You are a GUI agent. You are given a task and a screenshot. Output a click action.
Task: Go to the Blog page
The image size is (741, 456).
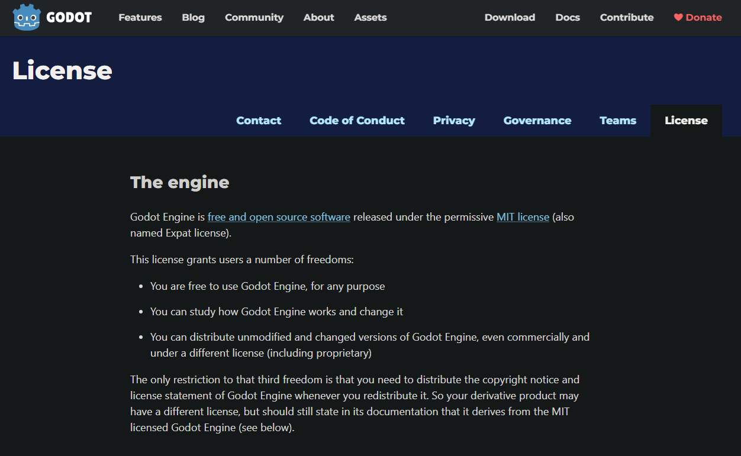click(194, 18)
